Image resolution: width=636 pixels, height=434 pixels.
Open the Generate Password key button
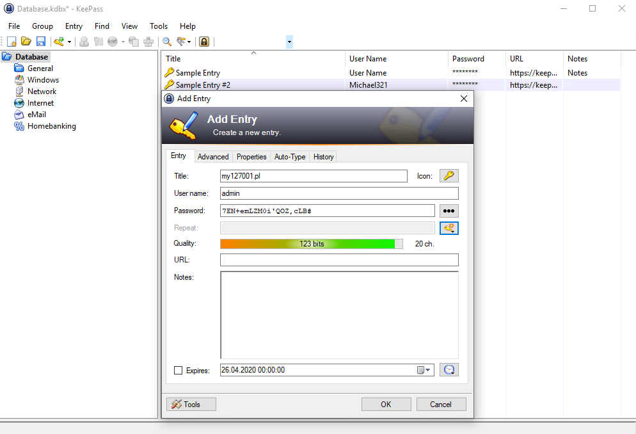pyautogui.click(x=449, y=228)
